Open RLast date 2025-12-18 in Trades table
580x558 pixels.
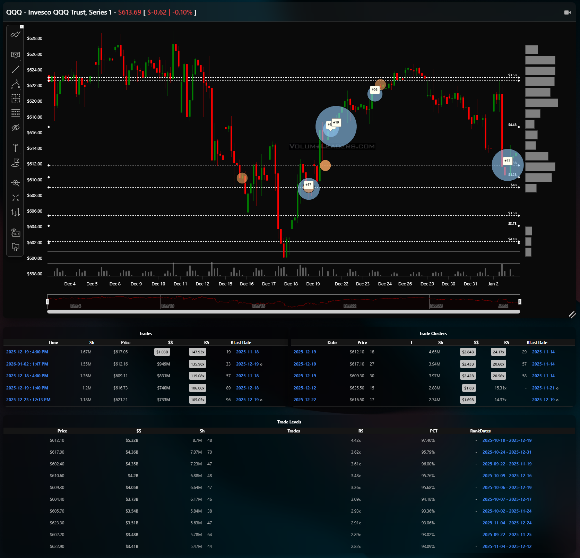coord(248,388)
